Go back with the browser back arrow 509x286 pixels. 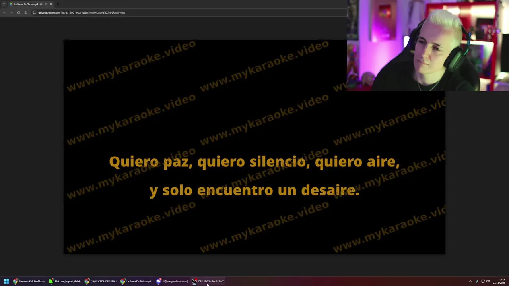tap(4, 12)
